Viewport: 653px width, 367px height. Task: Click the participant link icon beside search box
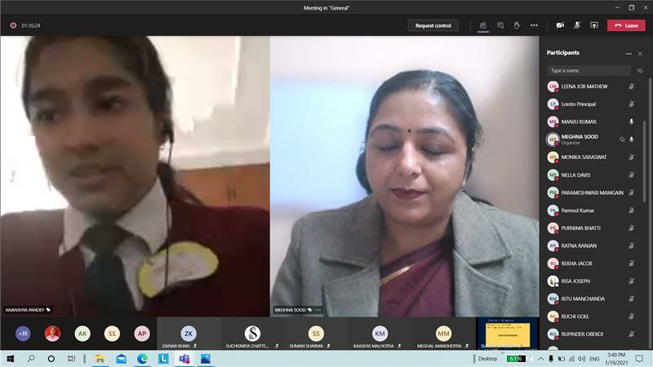[x=640, y=71]
